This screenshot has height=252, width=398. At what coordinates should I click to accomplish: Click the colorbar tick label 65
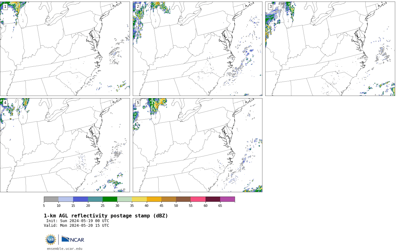coord(220,206)
